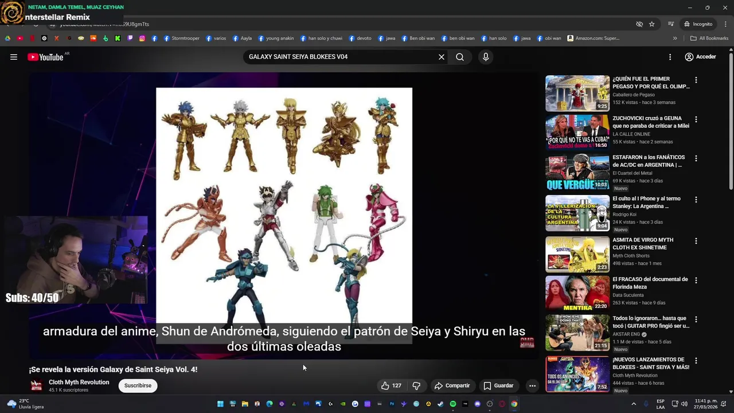The width and height of the screenshot is (734, 413).
Task: Open the young anakin bookmark
Action: [276, 38]
